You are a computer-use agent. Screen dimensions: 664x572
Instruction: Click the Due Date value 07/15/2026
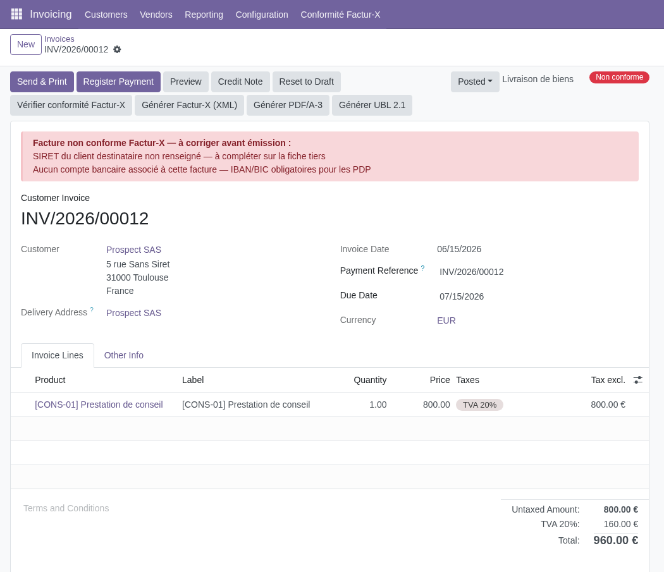(462, 296)
